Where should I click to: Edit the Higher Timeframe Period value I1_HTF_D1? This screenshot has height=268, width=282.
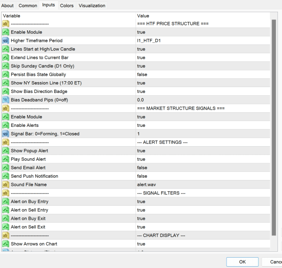(x=203, y=41)
